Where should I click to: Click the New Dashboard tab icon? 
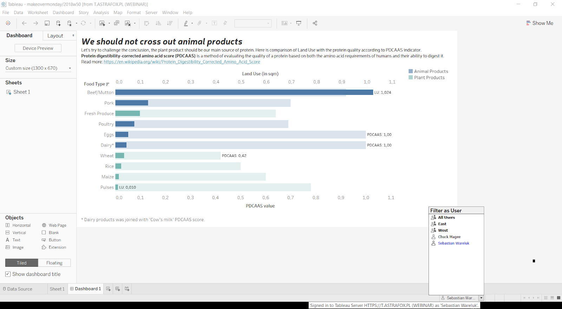tap(118, 289)
